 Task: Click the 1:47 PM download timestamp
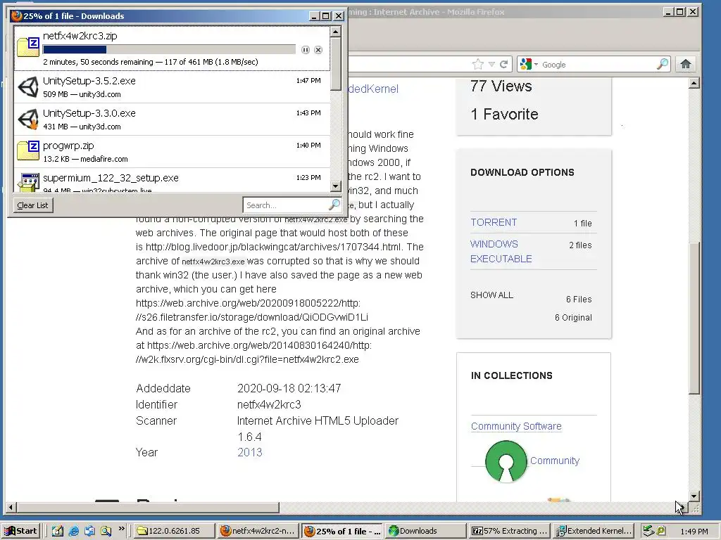coord(308,80)
